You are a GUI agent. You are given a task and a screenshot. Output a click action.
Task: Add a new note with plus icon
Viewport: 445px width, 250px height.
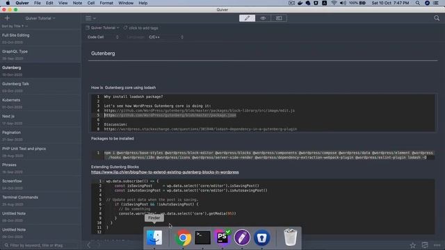click(7, 18)
